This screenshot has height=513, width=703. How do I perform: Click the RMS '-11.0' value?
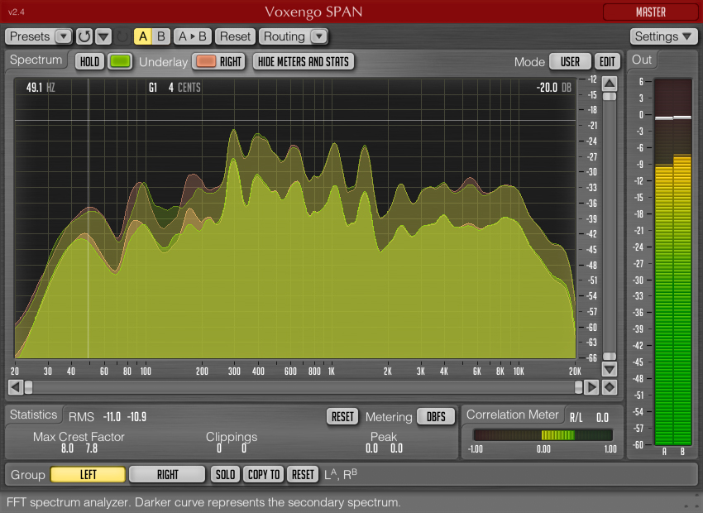[112, 417]
